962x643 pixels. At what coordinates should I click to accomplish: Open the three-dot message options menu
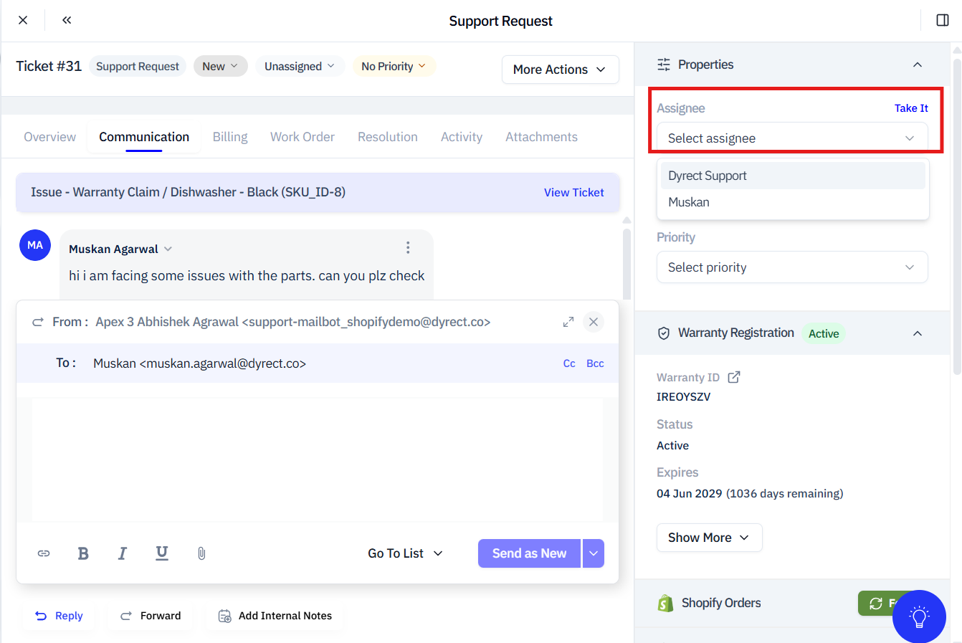pyautogui.click(x=408, y=248)
